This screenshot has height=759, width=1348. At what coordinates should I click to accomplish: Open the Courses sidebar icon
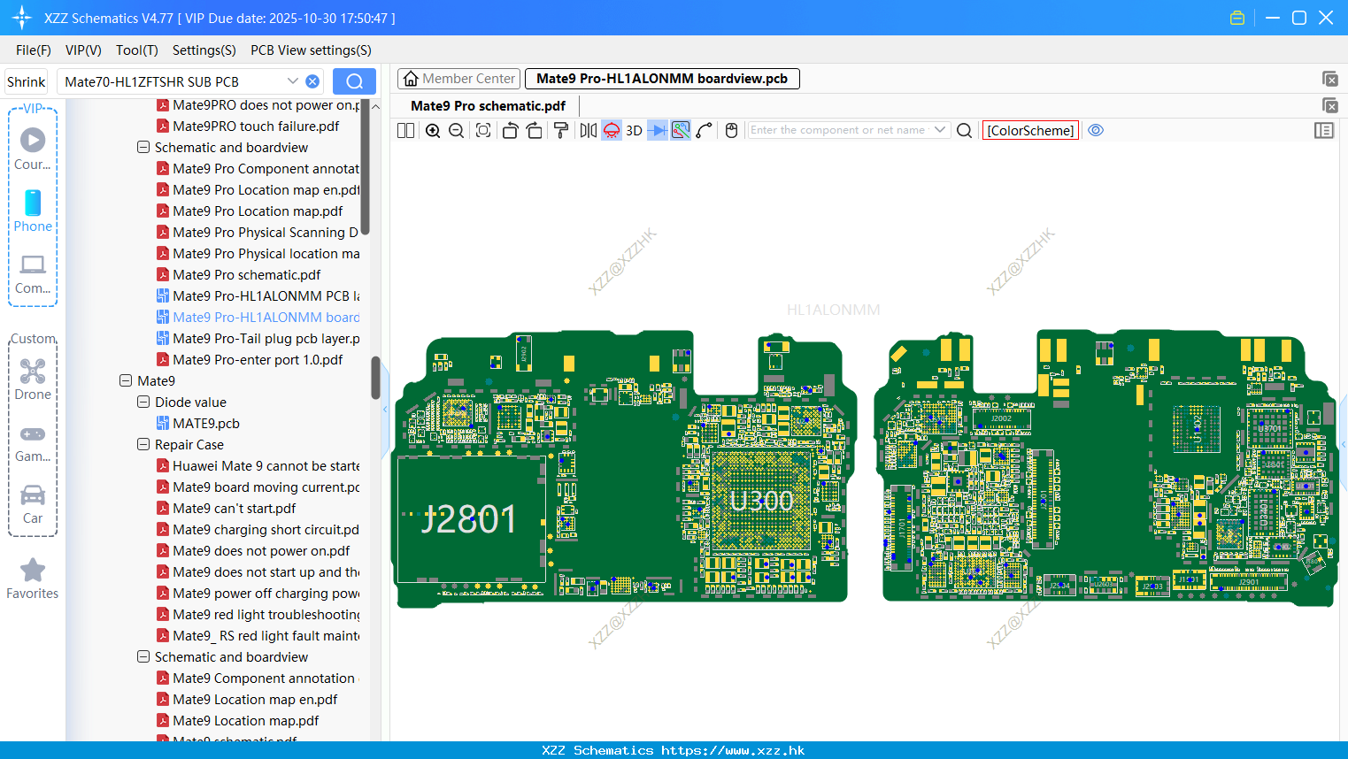(x=33, y=149)
